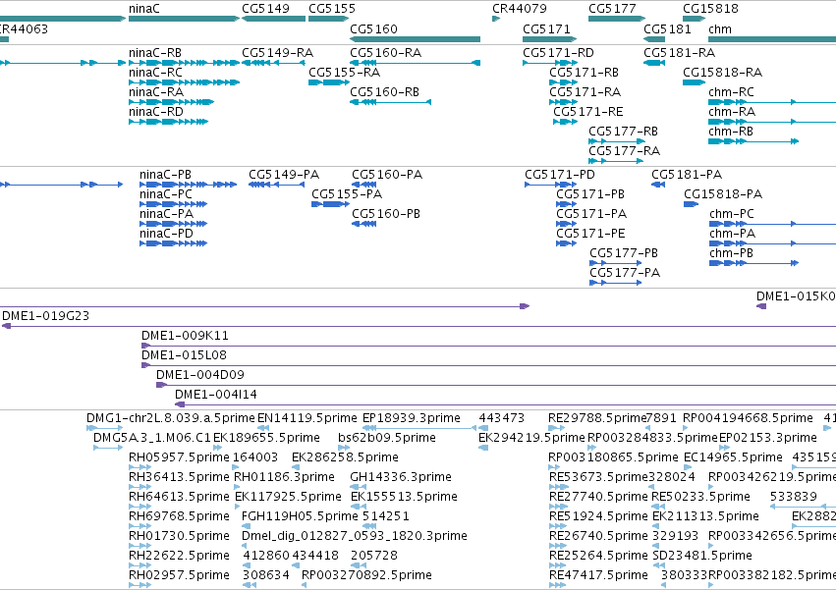Click the CG15818-PA protein label

[x=723, y=194]
